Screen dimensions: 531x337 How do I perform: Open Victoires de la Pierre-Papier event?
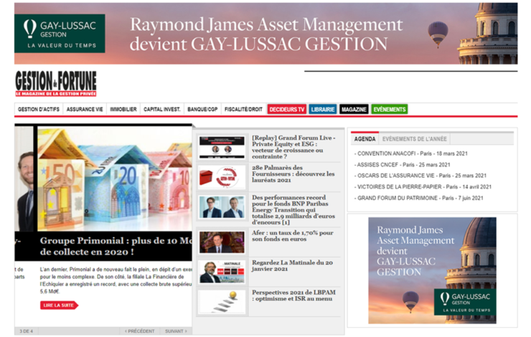pyautogui.click(x=423, y=186)
